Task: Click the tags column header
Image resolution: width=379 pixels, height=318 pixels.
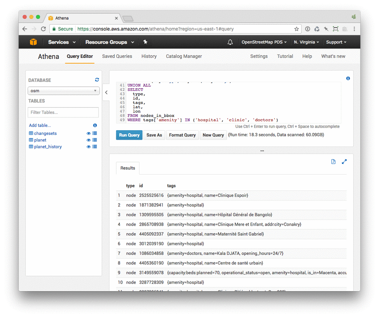Action: pyautogui.click(x=171, y=185)
